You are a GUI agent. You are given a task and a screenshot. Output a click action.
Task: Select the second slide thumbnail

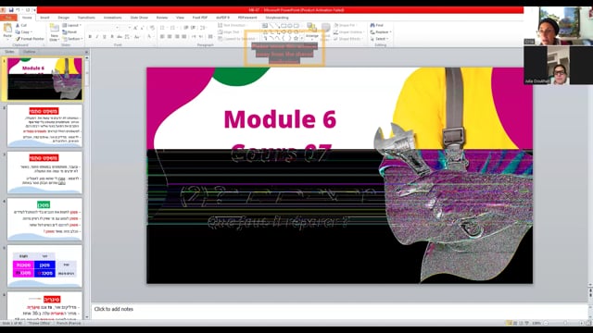coord(44,126)
